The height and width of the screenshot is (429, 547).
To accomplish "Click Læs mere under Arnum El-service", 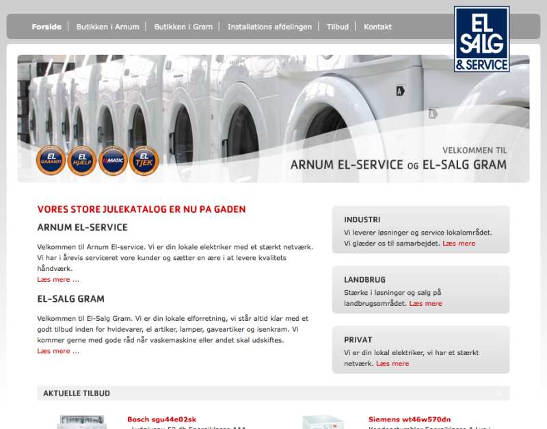I will (x=57, y=279).
